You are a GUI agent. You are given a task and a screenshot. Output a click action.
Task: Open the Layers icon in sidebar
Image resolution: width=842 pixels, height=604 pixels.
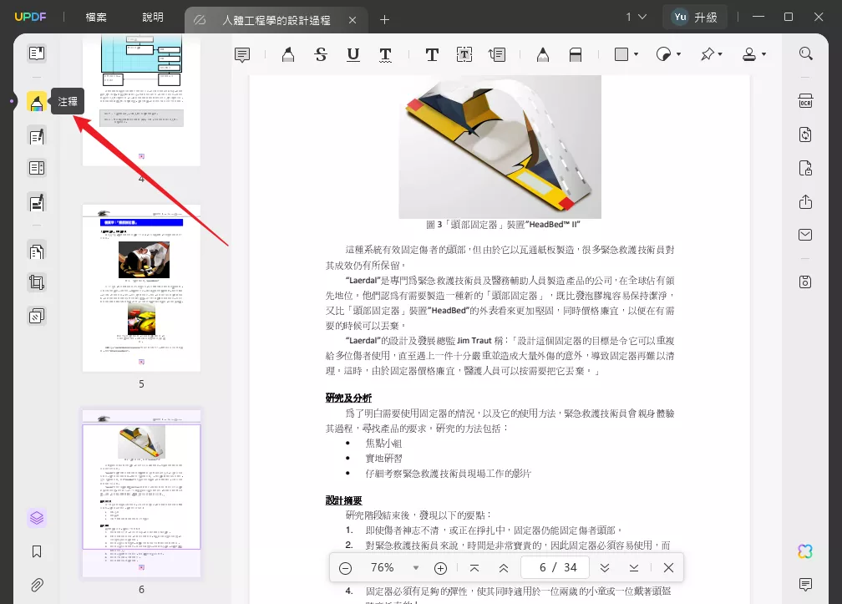pos(37,518)
